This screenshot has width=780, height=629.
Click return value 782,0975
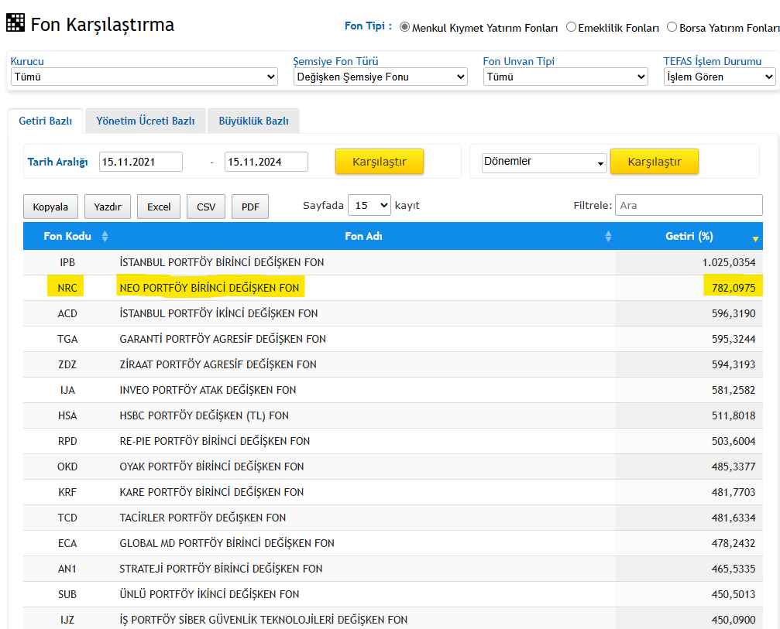(x=734, y=288)
